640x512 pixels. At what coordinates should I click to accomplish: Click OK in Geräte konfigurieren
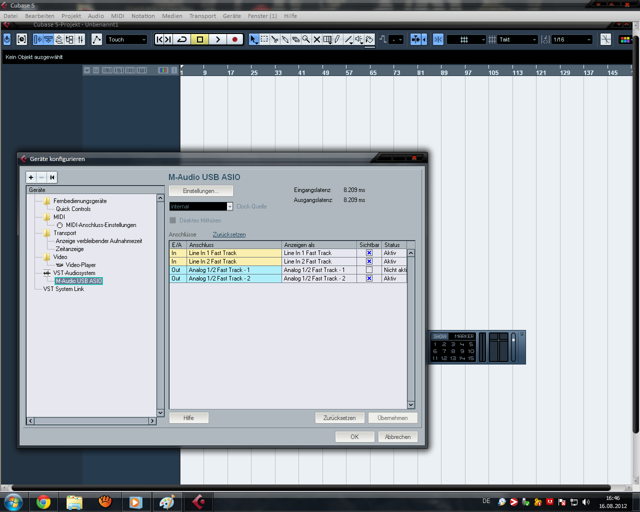click(354, 437)
